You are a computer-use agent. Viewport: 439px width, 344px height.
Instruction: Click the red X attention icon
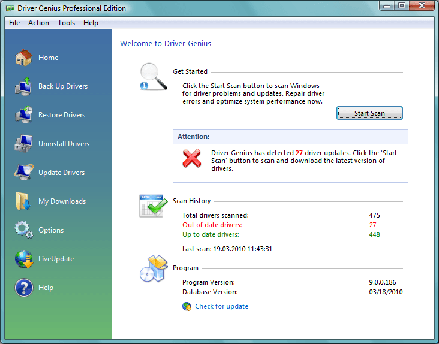point(192,158)
